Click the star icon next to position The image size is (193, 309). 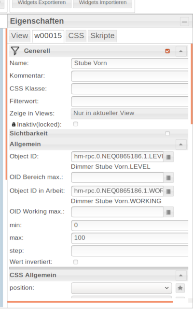(x=180, y=288)
